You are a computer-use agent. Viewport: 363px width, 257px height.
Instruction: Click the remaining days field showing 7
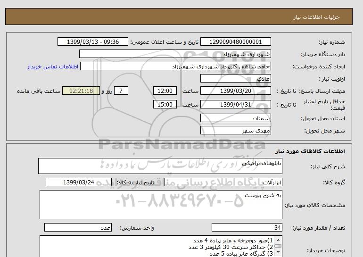pos(121,91)
